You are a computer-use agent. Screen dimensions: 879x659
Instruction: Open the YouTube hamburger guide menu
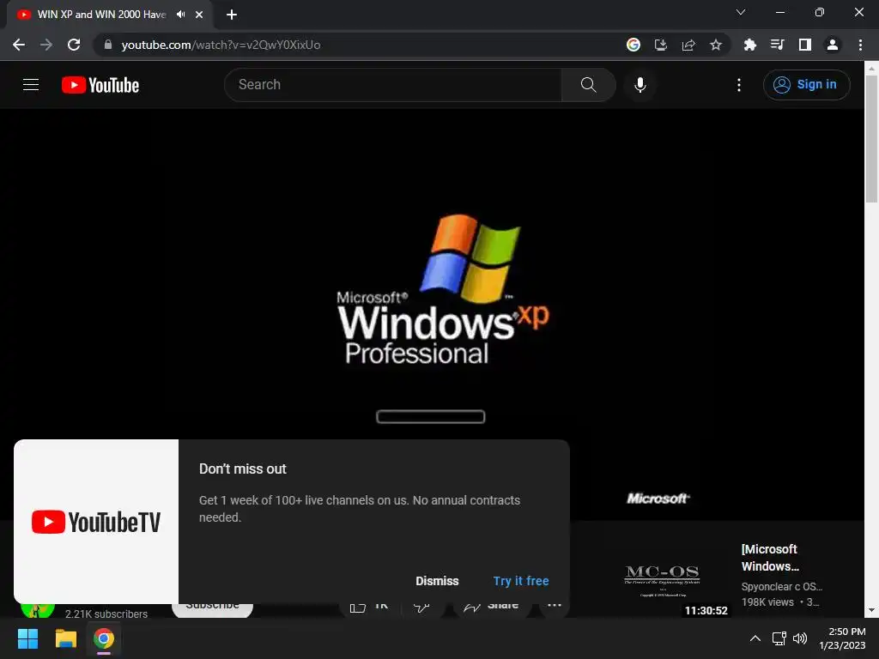click(x=31, y=85)
